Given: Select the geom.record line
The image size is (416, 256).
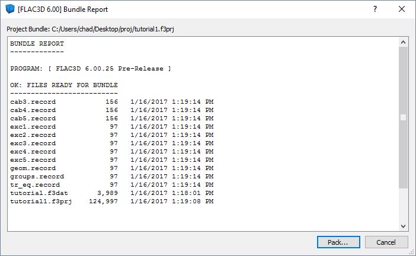Looking at the screenshot, I should tap(112, 168).
